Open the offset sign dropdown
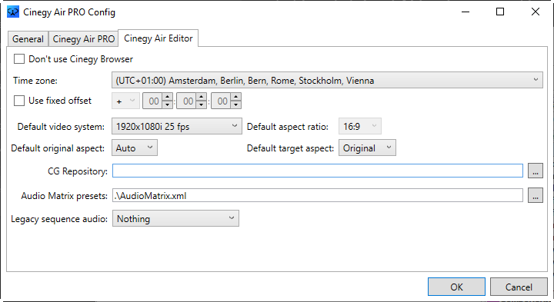 click(x=125, y=101)
